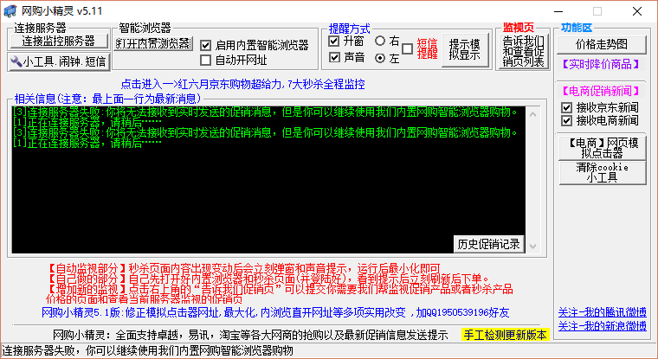
Task: Enable the 短信提醒 checkbox
Action: pyautogui.click(x=408, y=48)
